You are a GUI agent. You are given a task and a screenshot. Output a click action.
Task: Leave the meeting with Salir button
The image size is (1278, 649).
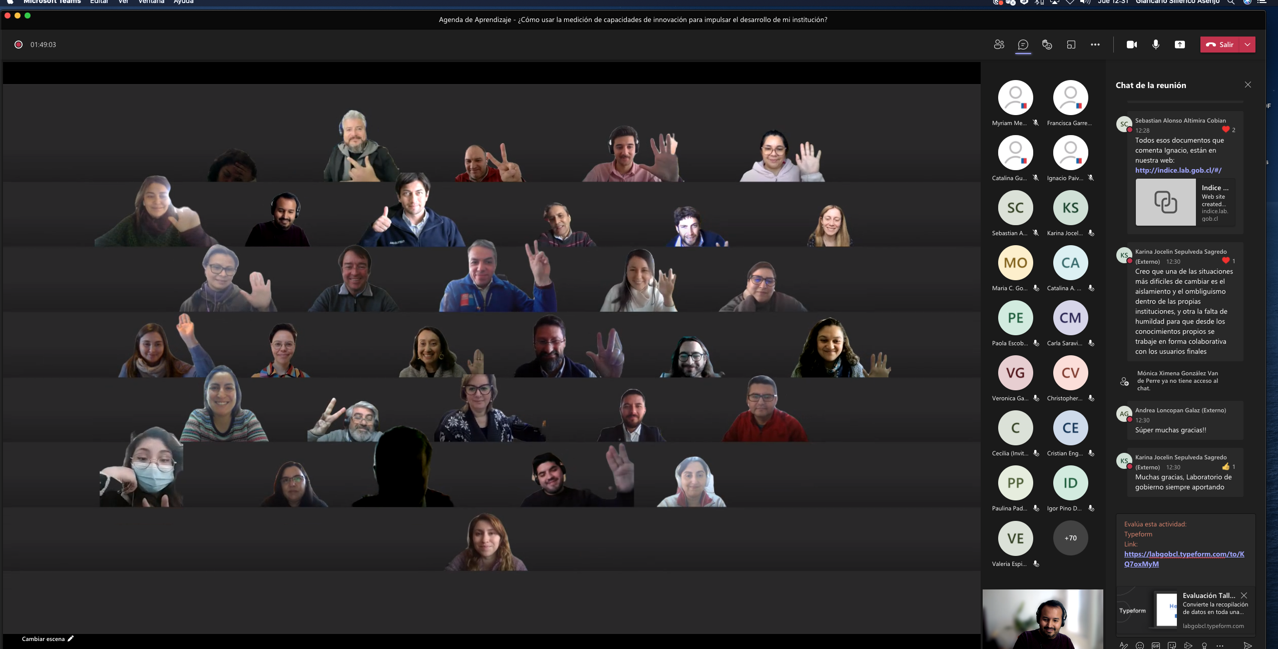pos(1220,45)
